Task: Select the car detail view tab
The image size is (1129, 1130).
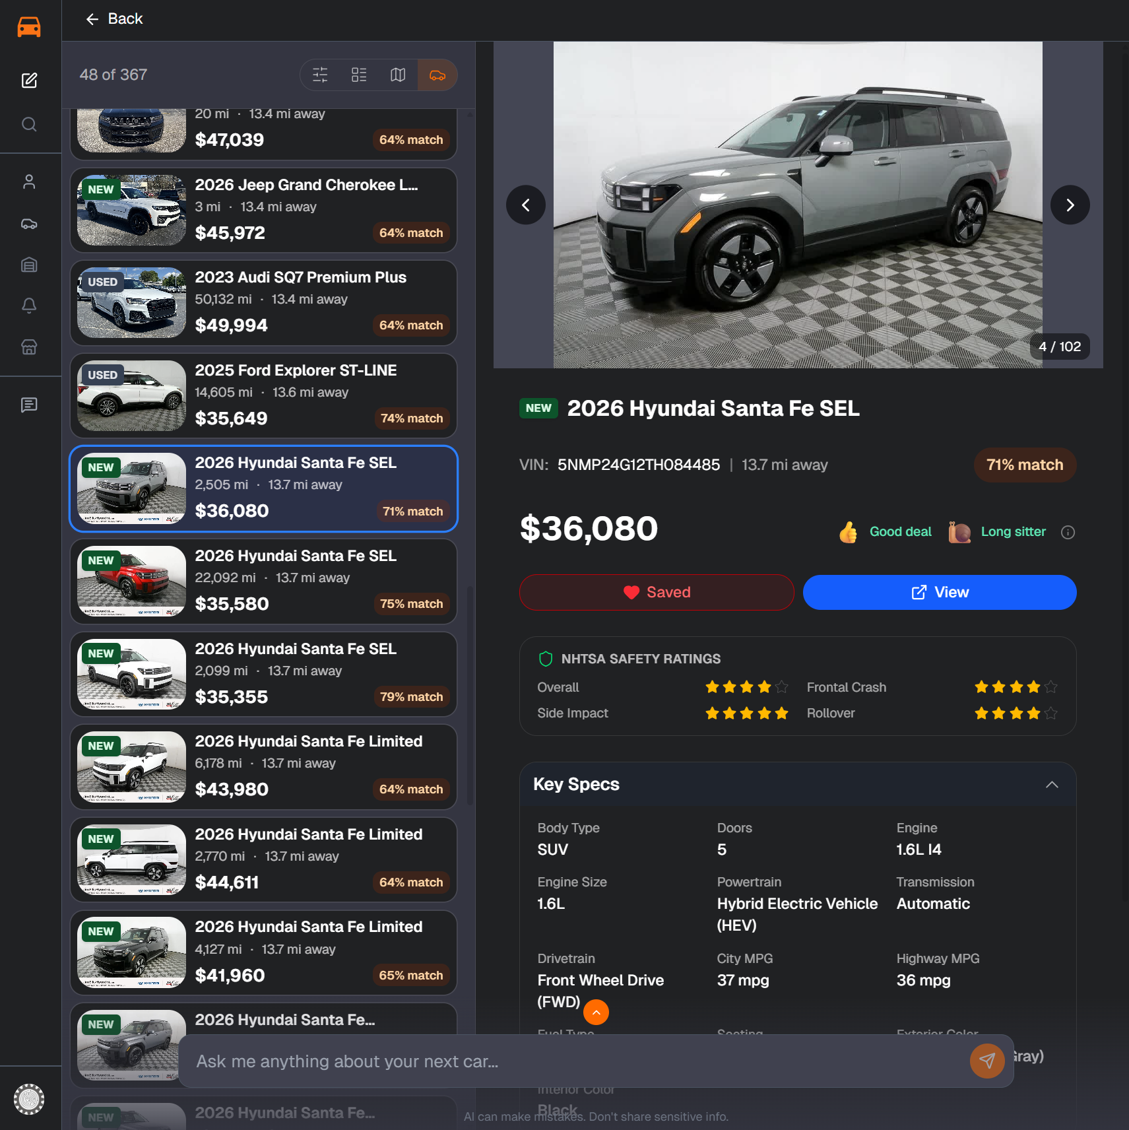Action: pos(437,75)
